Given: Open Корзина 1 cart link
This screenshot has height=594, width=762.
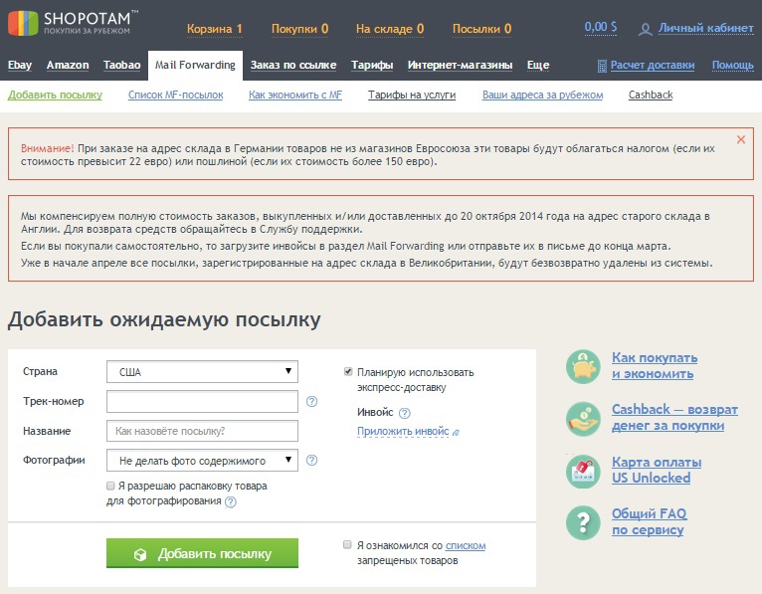Looking at the screenshot, I should tap(214, 29).
